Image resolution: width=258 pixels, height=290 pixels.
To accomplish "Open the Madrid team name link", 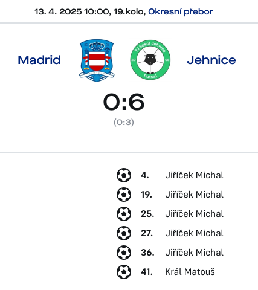I will [x=39, y=60].
